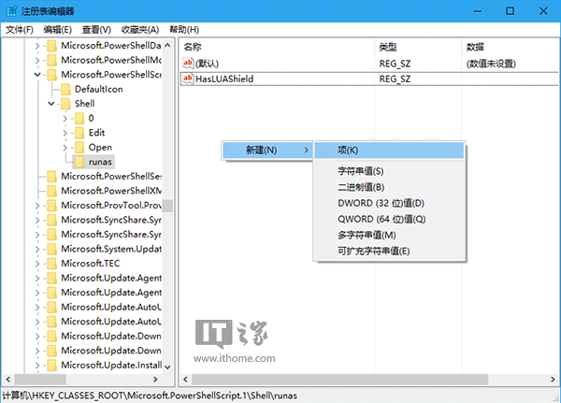Select the Microsoft.PowerShellXM key
Image resolution: width=561 pixels, height=403 pixels.
pos(111,191)
